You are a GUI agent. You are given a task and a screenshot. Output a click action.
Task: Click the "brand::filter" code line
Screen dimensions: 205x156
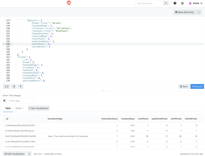point(47,23)
